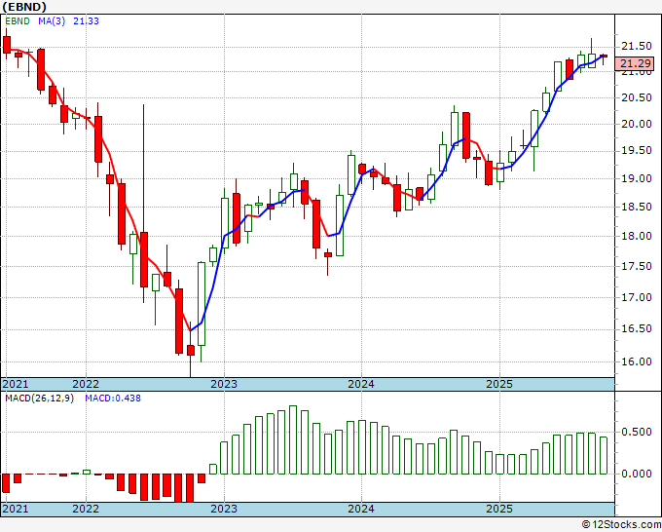Image resolution: width=662 pixels, height=532 pixels.
Task: Click 2024 on the price chart time axis
Action: point(361,384)
